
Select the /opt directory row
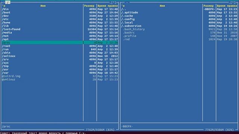60,39
